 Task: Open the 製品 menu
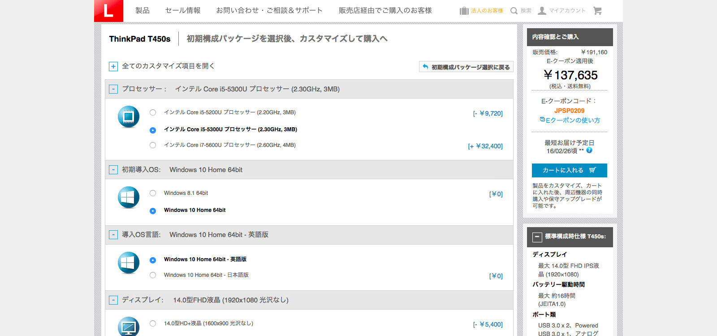pyautogui.click(x=143, y=10)
